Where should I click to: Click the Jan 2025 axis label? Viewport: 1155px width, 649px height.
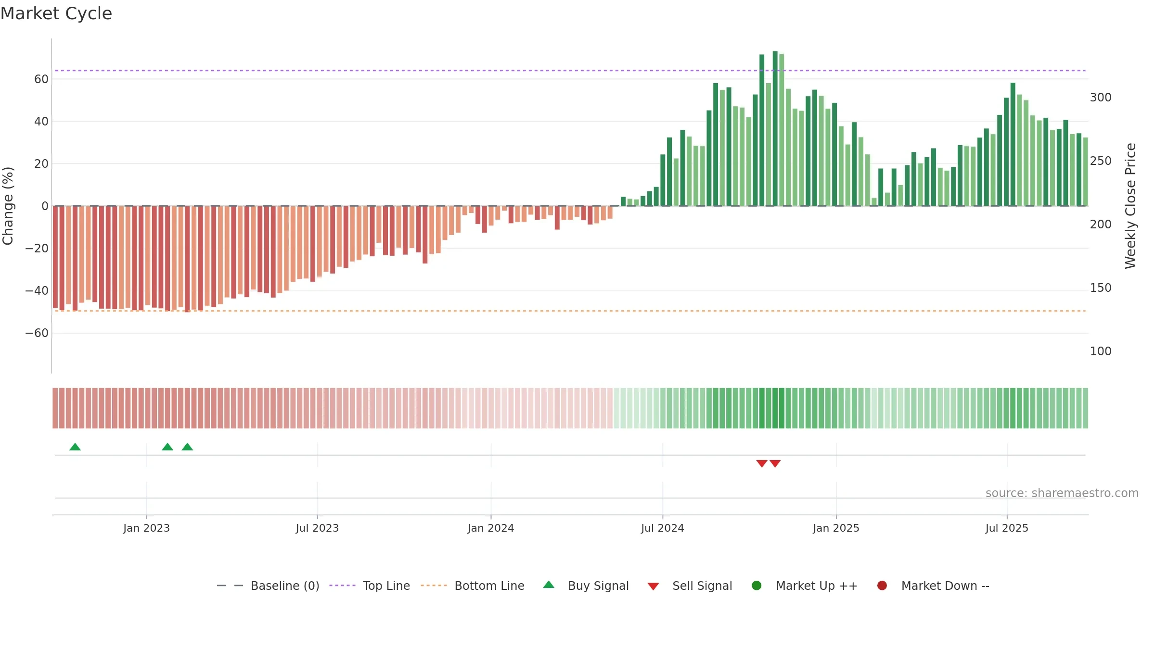pos(836,528)
